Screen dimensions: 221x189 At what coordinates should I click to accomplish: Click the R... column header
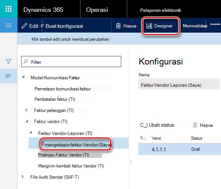(x=143, y=138)
